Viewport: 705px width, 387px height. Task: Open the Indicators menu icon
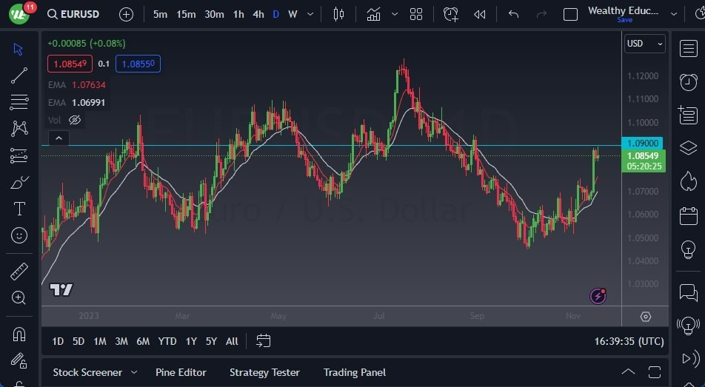[x=374, y=14]
